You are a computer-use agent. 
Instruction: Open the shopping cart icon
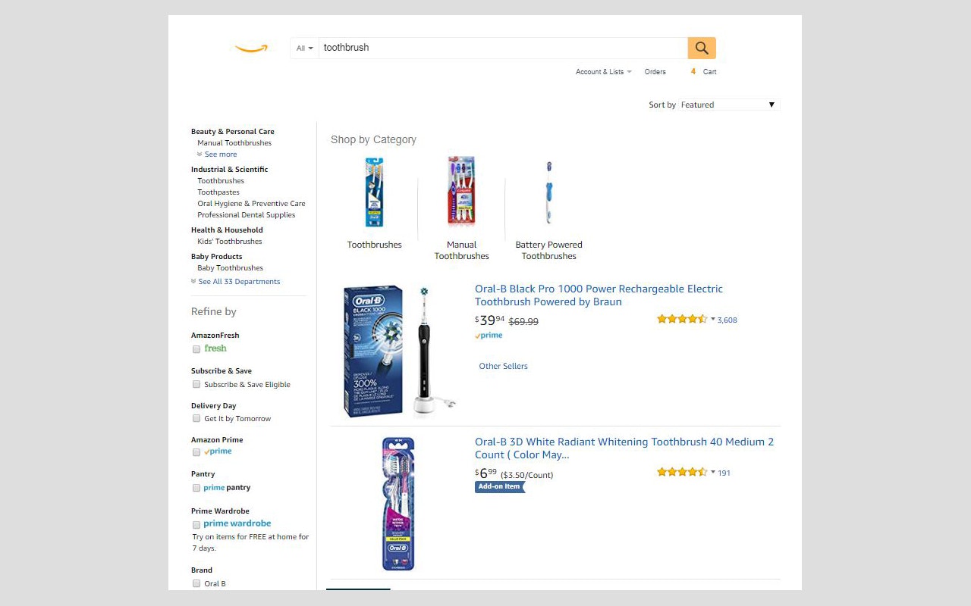point(703,71)
